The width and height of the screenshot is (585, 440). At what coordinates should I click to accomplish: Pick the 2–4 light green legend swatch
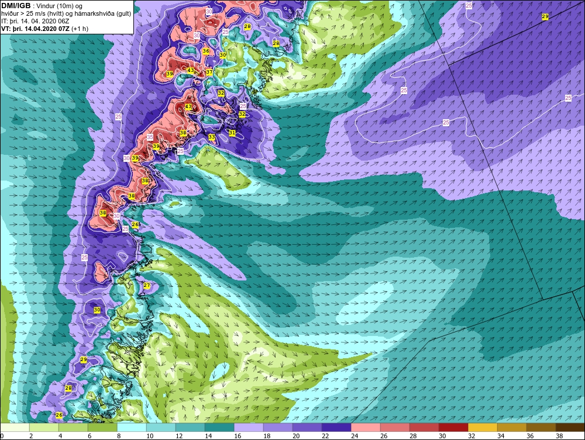44,427
